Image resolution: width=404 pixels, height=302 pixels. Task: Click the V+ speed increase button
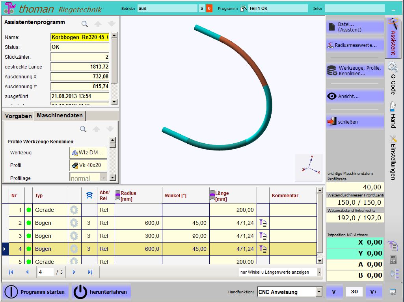point(374,292)
